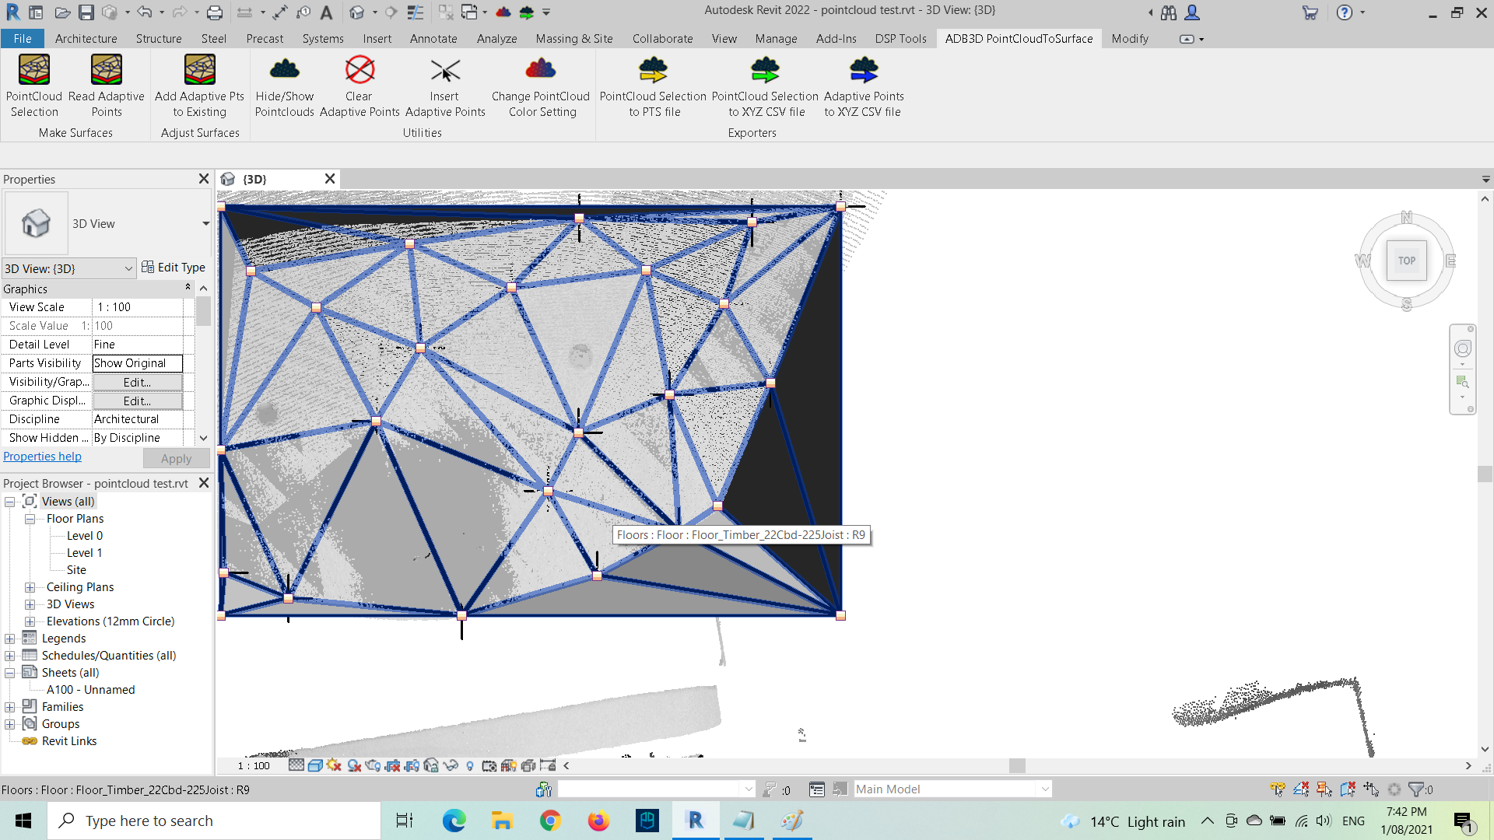
Task: Toggle temporary hide/isolate glasses icon
Action: (x=451, y=766)
